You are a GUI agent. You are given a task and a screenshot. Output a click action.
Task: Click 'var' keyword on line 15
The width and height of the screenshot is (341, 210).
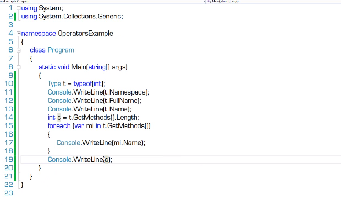pos(79,126)
